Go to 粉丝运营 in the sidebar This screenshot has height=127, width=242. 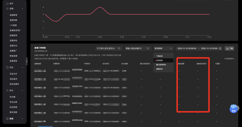pos(13,102)
